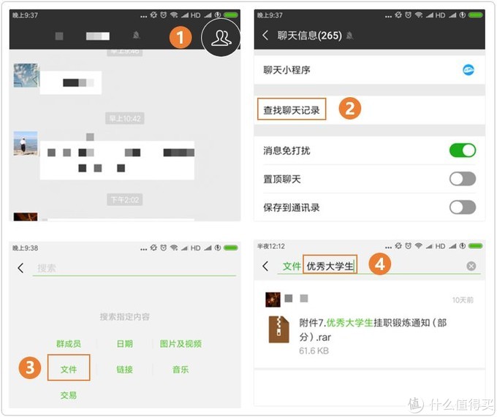Tap the 下午2:02 chat timestamp
This screenshot has height=417, width=497.
[125, 200]
